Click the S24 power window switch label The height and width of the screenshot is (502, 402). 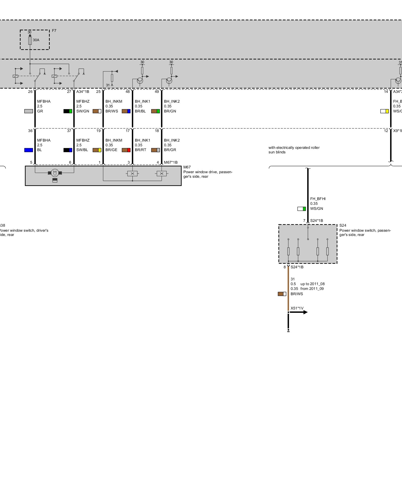pos(365,230)
